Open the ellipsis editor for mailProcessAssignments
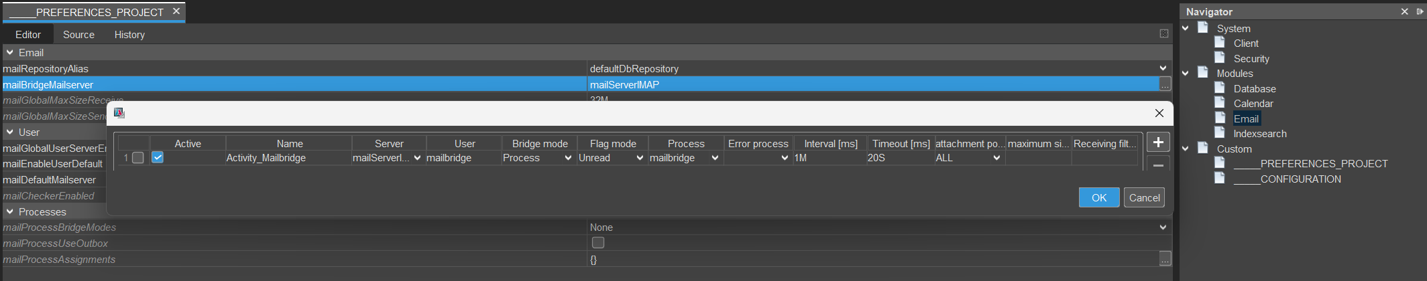Screen dimensions: 1427x281 coord(1165,259)
